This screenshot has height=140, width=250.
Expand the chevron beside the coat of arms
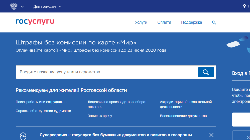[22, 7]
